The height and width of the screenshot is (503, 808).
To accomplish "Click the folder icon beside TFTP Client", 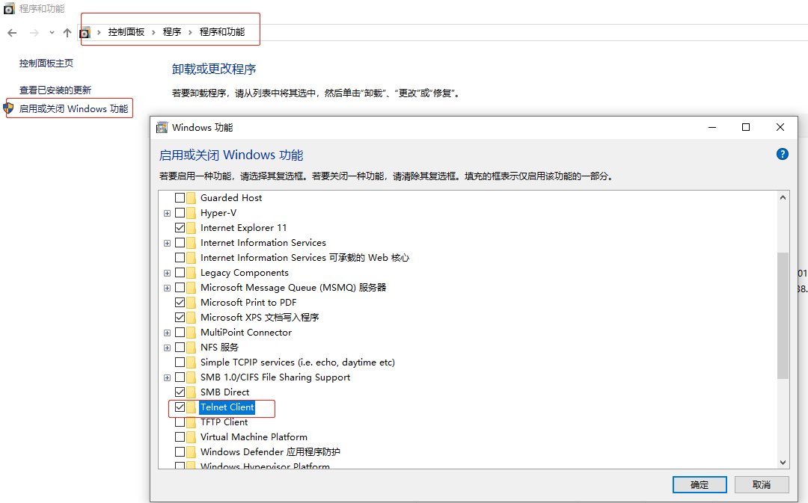I will tap(192, 422).
